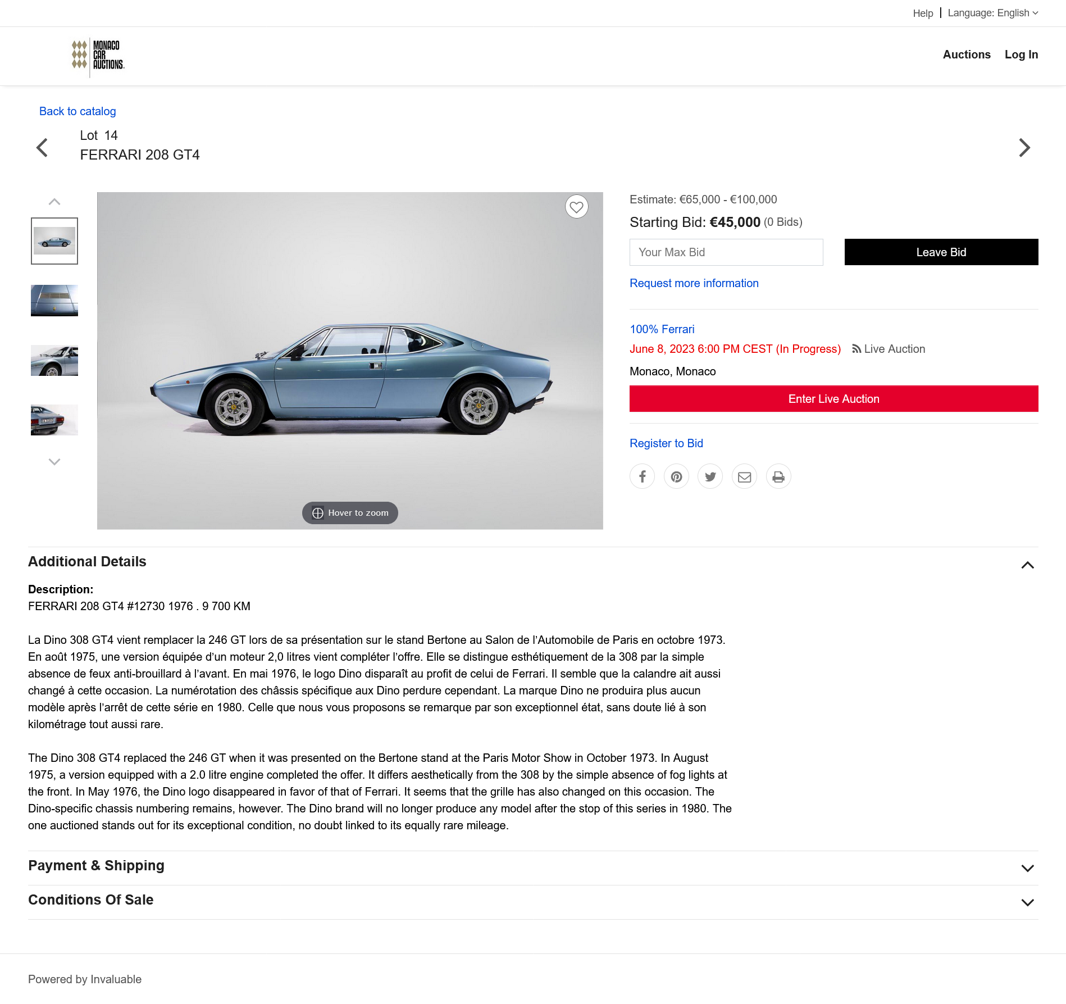Open the Log In menu item
Image resolution: width=1066 pixels, height=1004 pixels.
(x=1021, y=54)
